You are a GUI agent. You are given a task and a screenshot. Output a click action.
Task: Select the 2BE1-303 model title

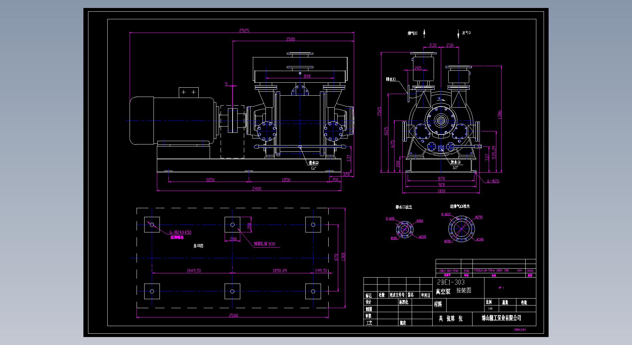point(451,283)
